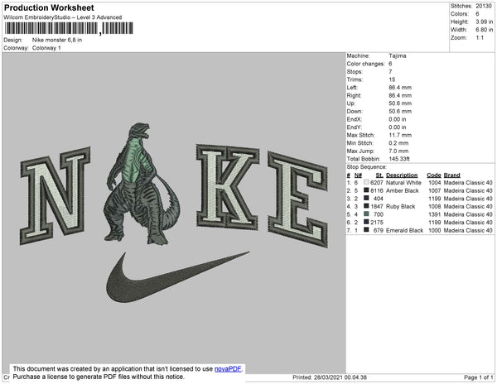Click the 'Colorway 1' value
The width and height of the screenshot is (497, 384).
[x=46, y=48]
